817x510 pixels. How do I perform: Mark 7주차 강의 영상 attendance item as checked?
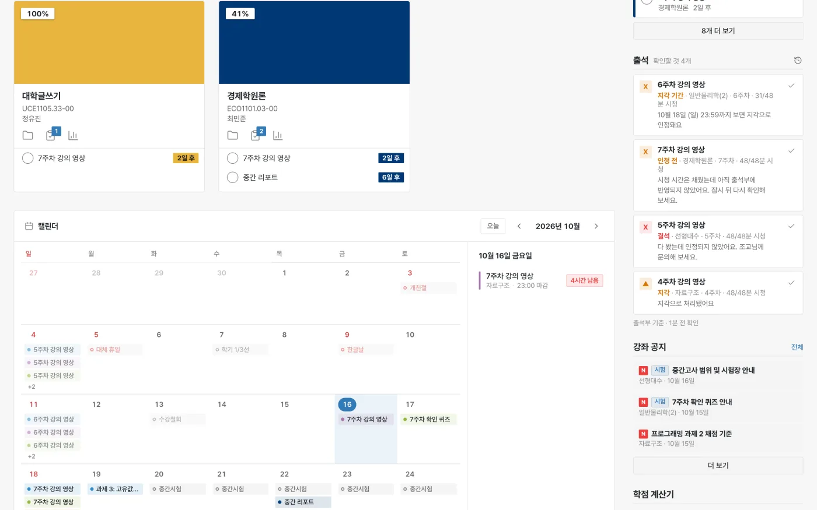click(x=791, y=150)
